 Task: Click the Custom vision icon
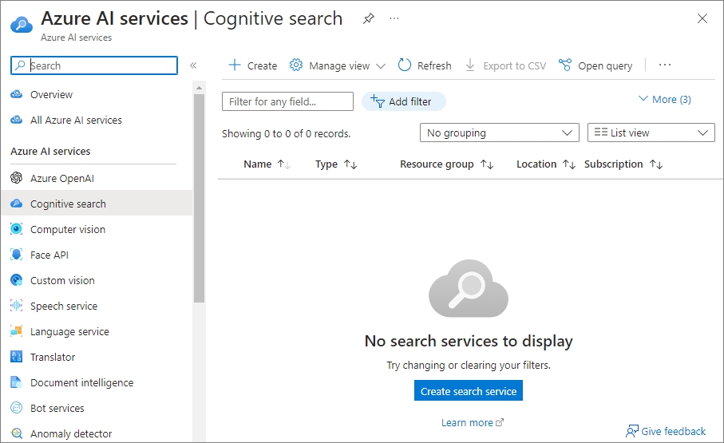coord(17,280)
